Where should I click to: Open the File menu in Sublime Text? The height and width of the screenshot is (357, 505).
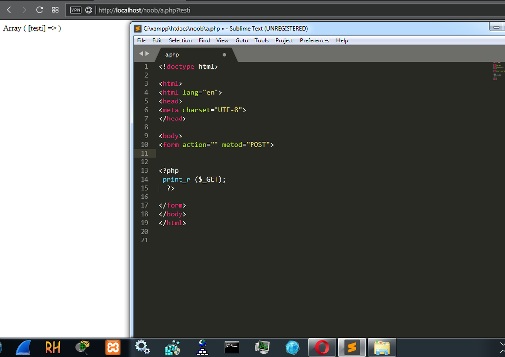(141, 40)
